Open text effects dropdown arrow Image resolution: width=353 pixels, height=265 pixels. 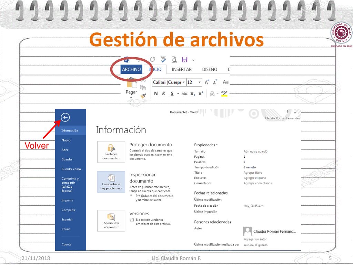[x=218, y=94]
